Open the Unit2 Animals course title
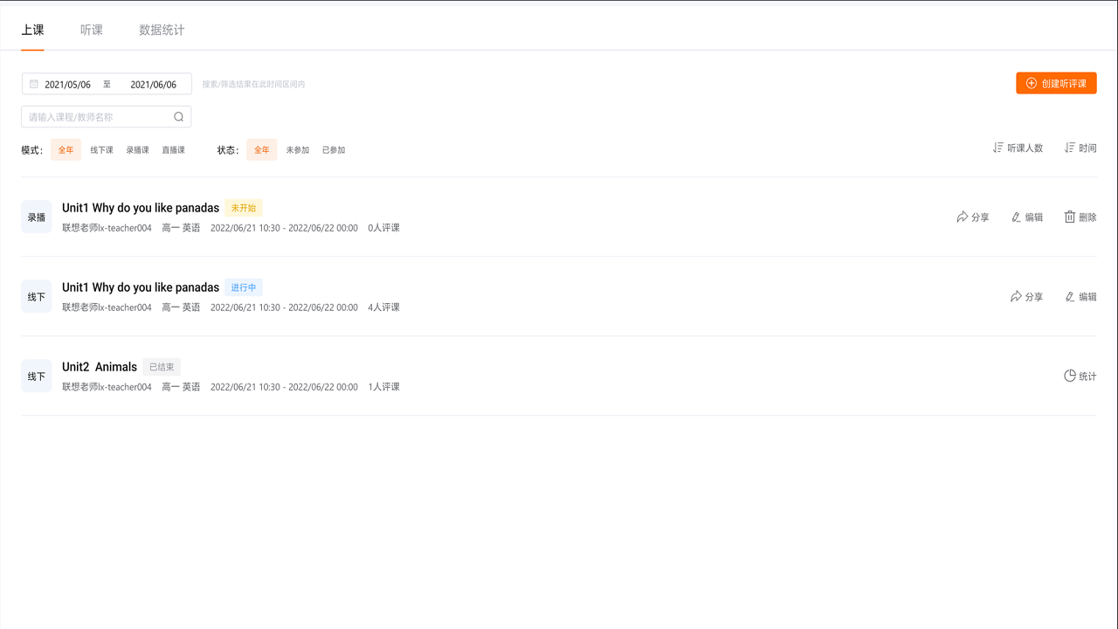 100,367
